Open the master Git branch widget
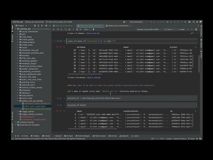Image resolution: width=213 pixels, height=160 pixels. pyautogui.click(x=192, y=139)
